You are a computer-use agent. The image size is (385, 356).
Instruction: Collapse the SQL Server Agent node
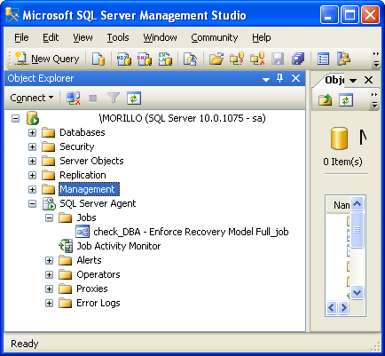click(x=32, y=204)
